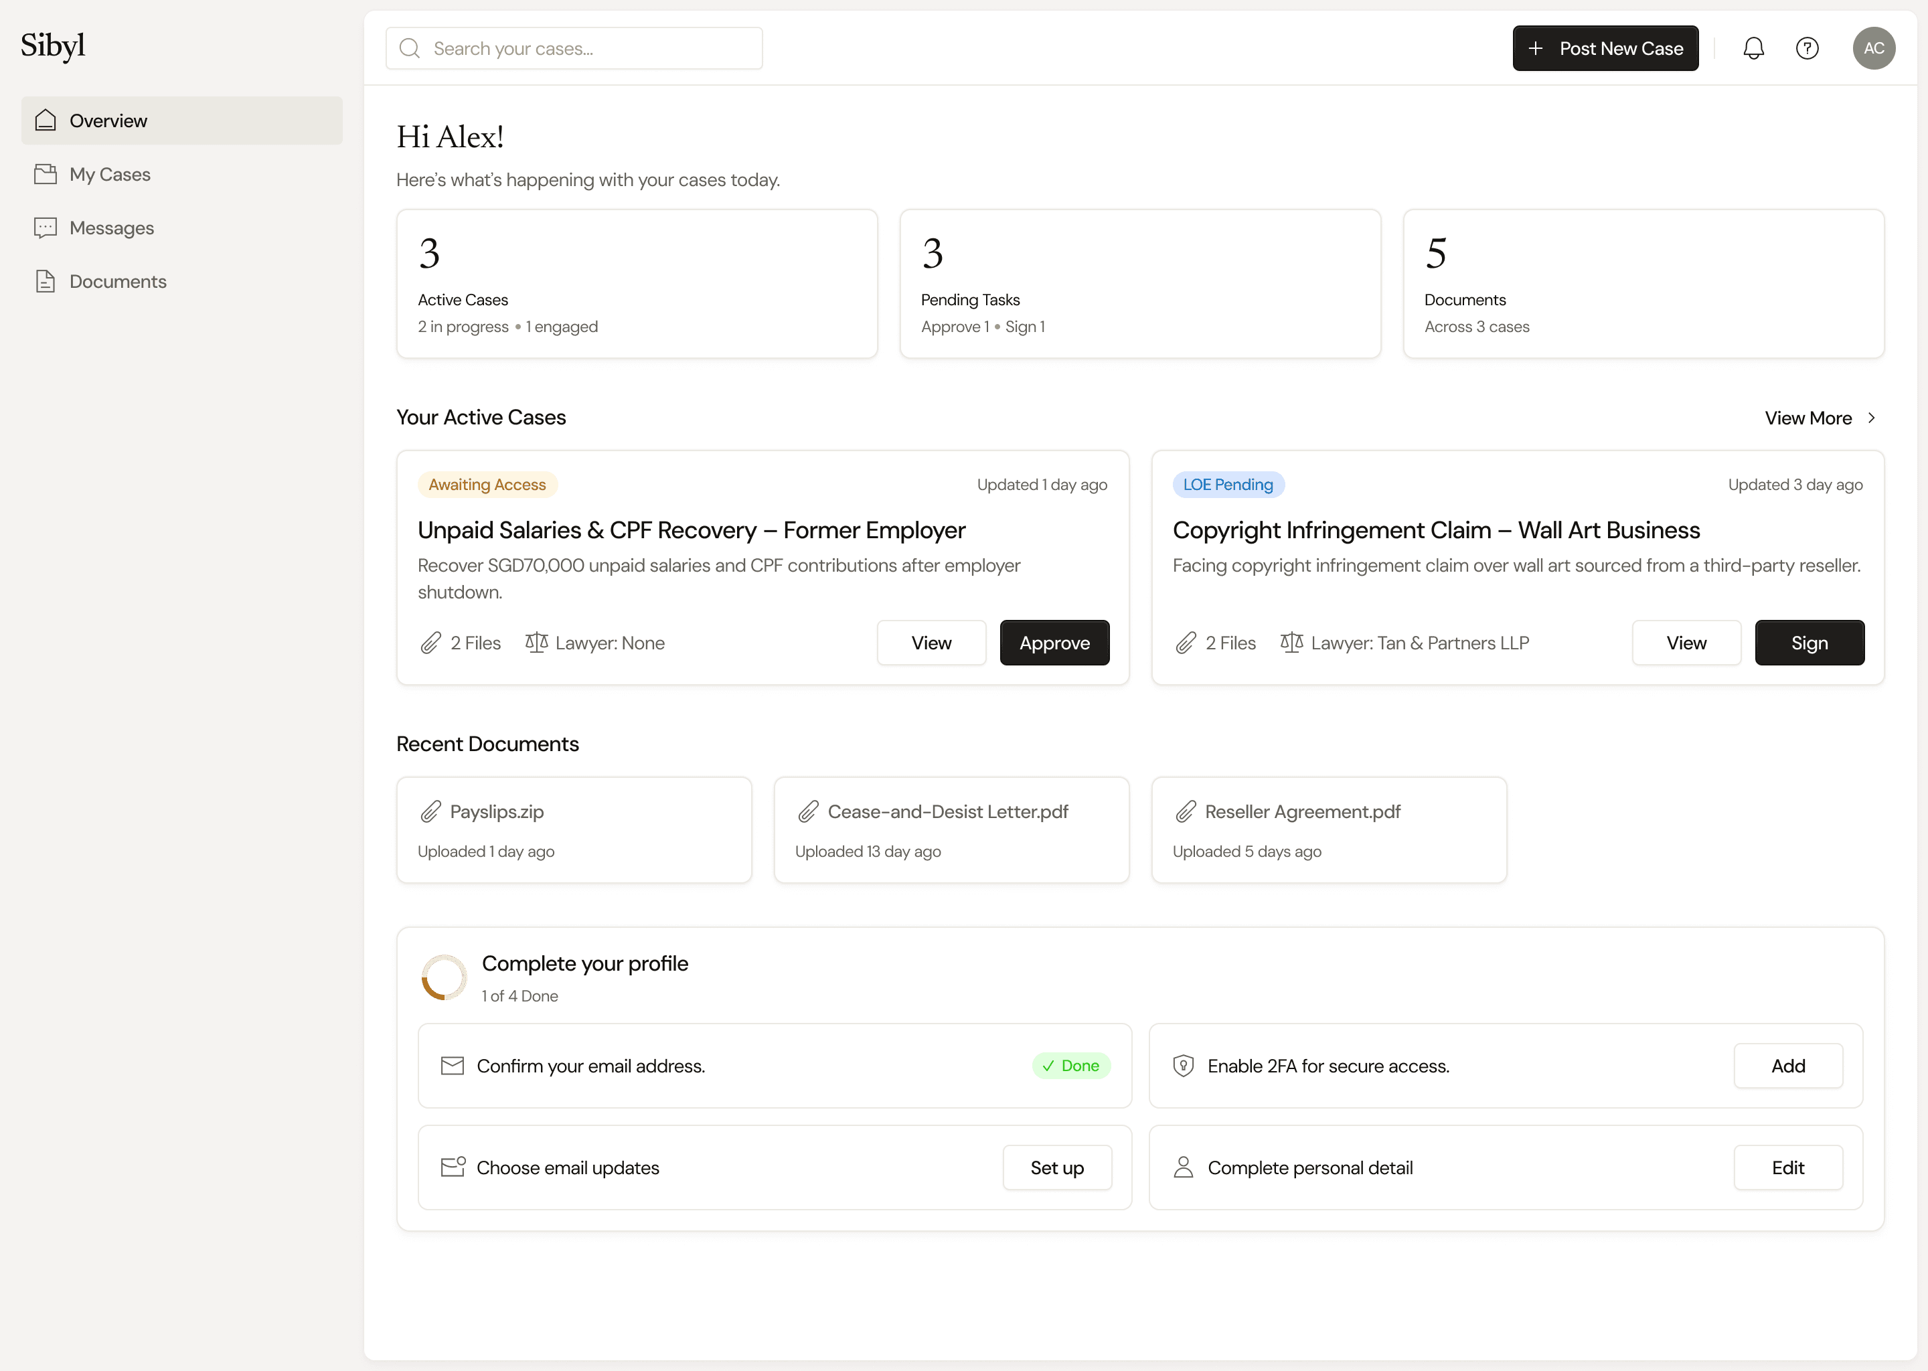
Task: Approve the Unpaid Salaries case
Action: pos(1054,643)
